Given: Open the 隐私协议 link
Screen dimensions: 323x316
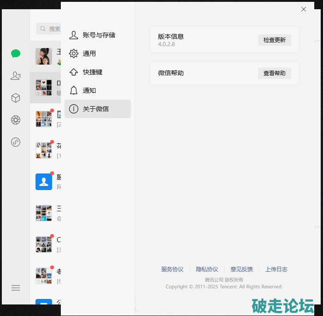Looking at the screenshot, I should click(207, 269).
